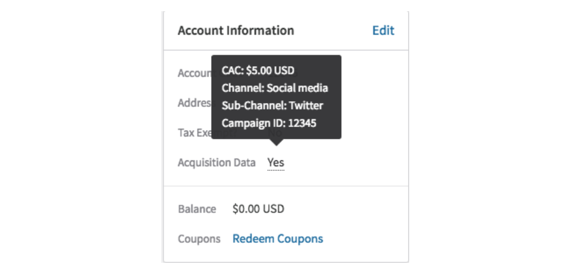Click the partially hidden Account label
Image resolution: width=568 pixels, height=271 pixels.
point(194,74)
